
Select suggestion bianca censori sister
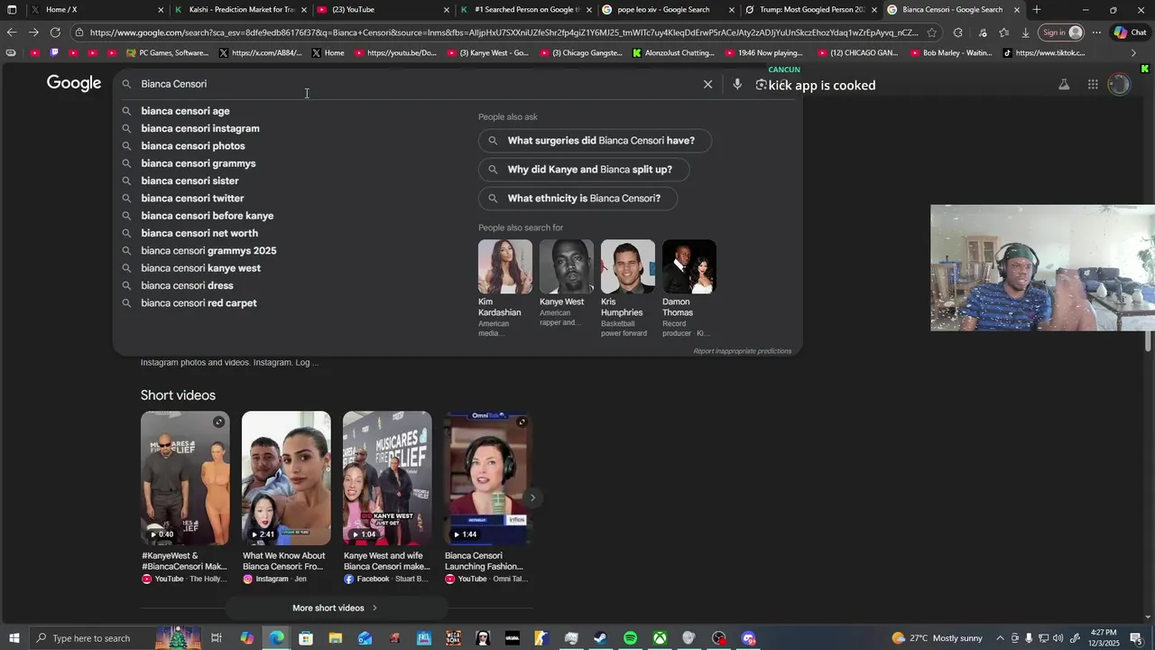[189, 181]
